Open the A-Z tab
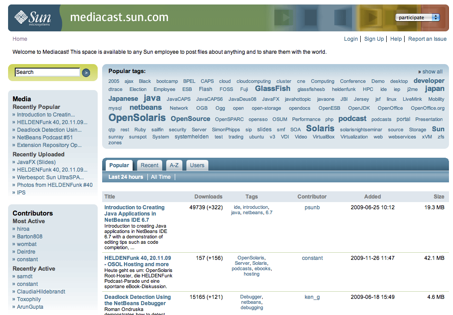453x315 pixels. point(174,165)
